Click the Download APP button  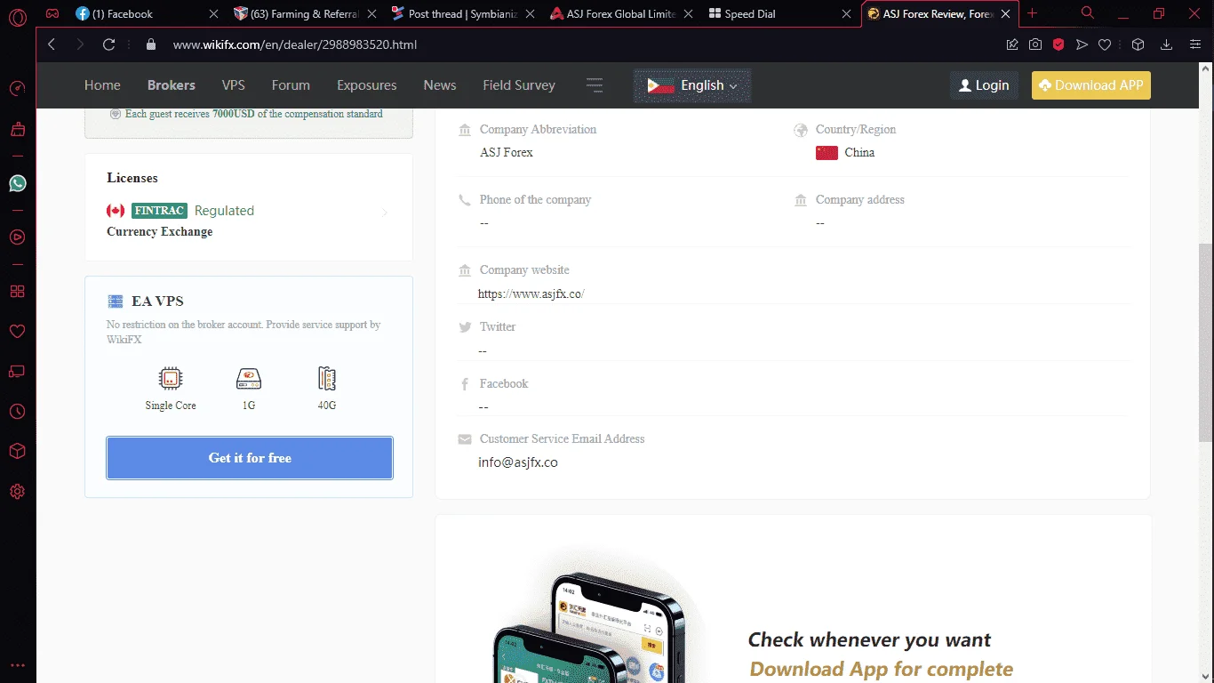(1091, 85)
